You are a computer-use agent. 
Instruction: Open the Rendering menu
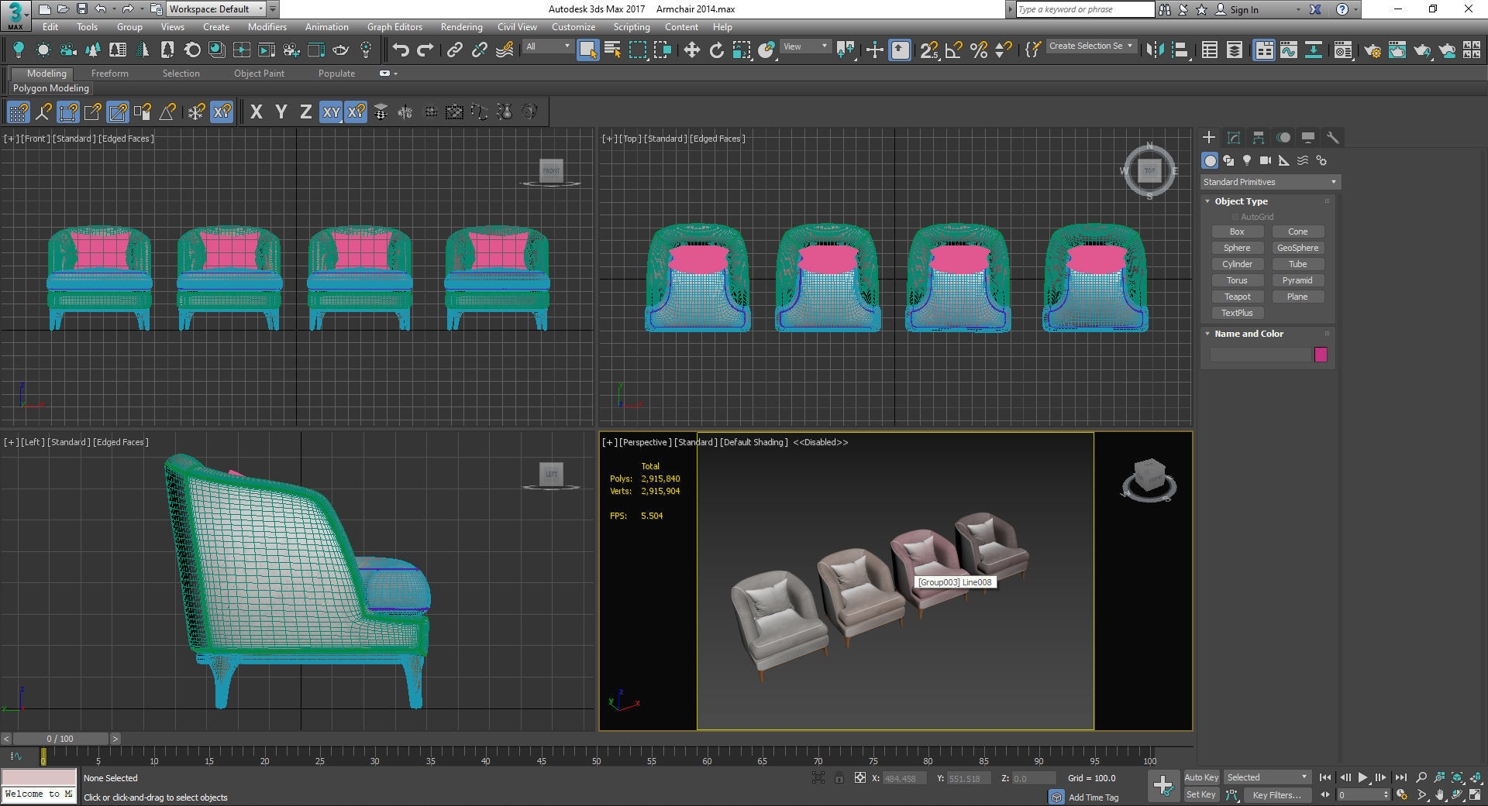click(x=462, y=27)
